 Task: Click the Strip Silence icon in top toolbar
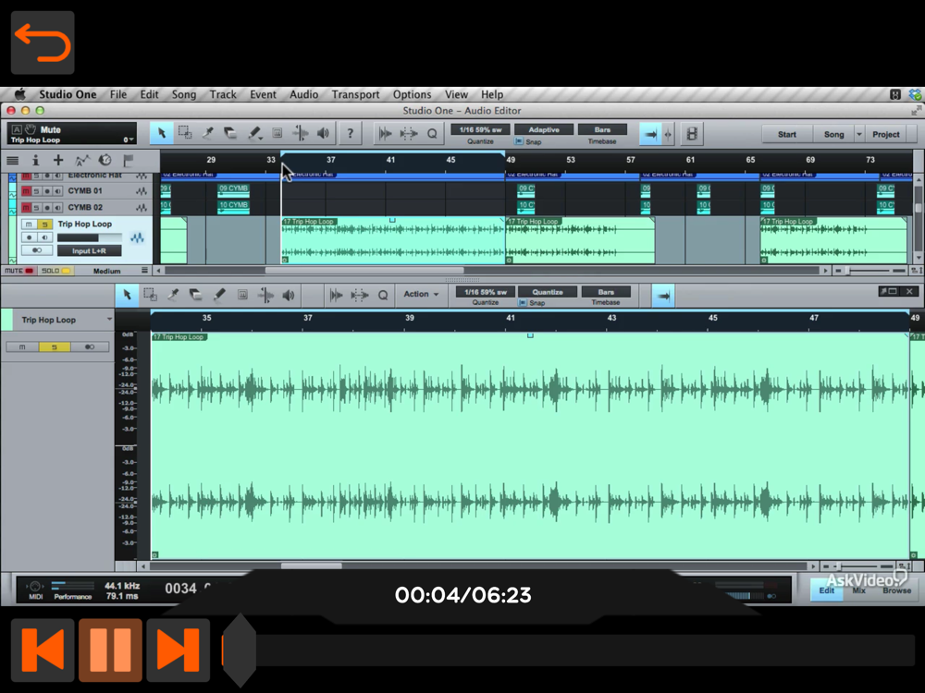point(385,134)
